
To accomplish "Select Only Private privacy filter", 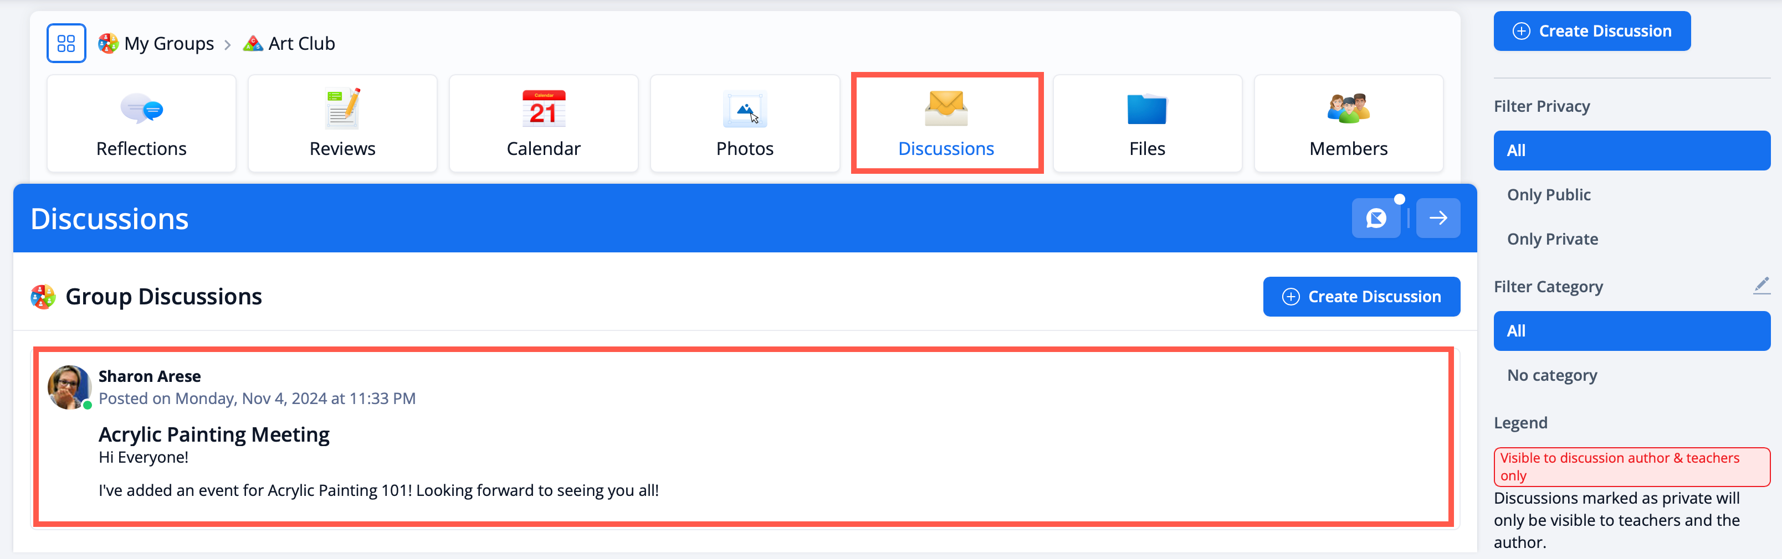I will point(1551,239).
